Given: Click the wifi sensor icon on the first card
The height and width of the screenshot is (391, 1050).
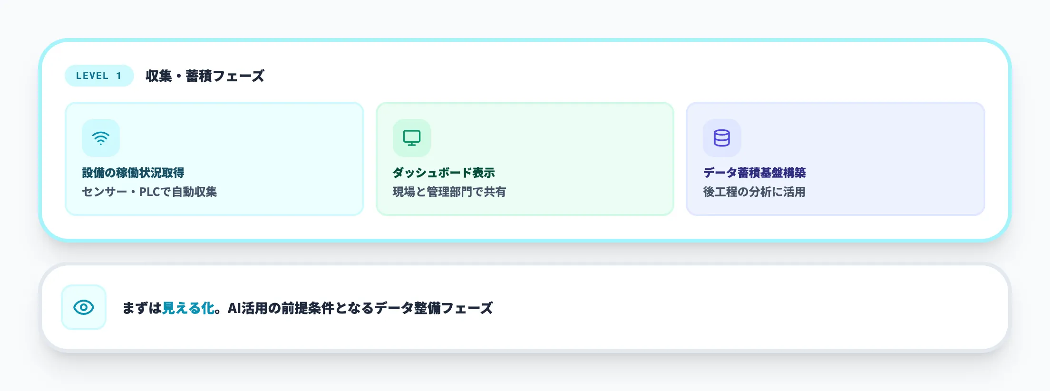Looking at the screenshot, I should 100,137.
